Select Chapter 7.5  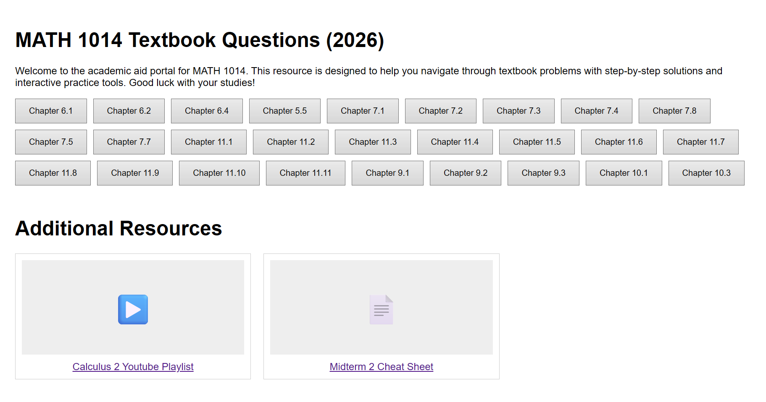click(x=50, y=142)
